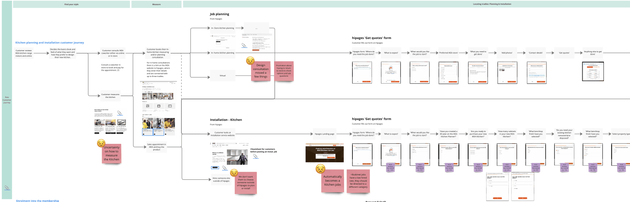This screenshot has width=630, height=202.
Task: Open the IKEA measuring service page screenshot
Action: pyautogui.click(x=158, y=108)
